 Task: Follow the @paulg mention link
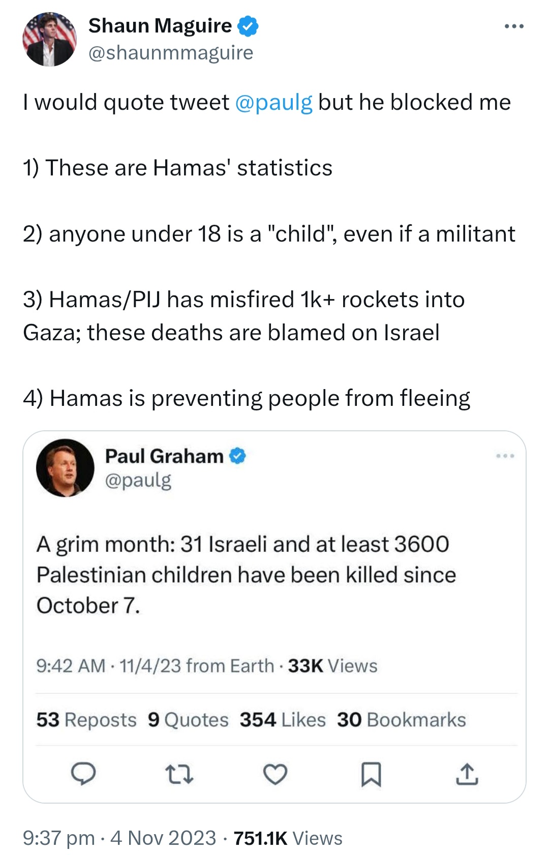tap(273, 102)
